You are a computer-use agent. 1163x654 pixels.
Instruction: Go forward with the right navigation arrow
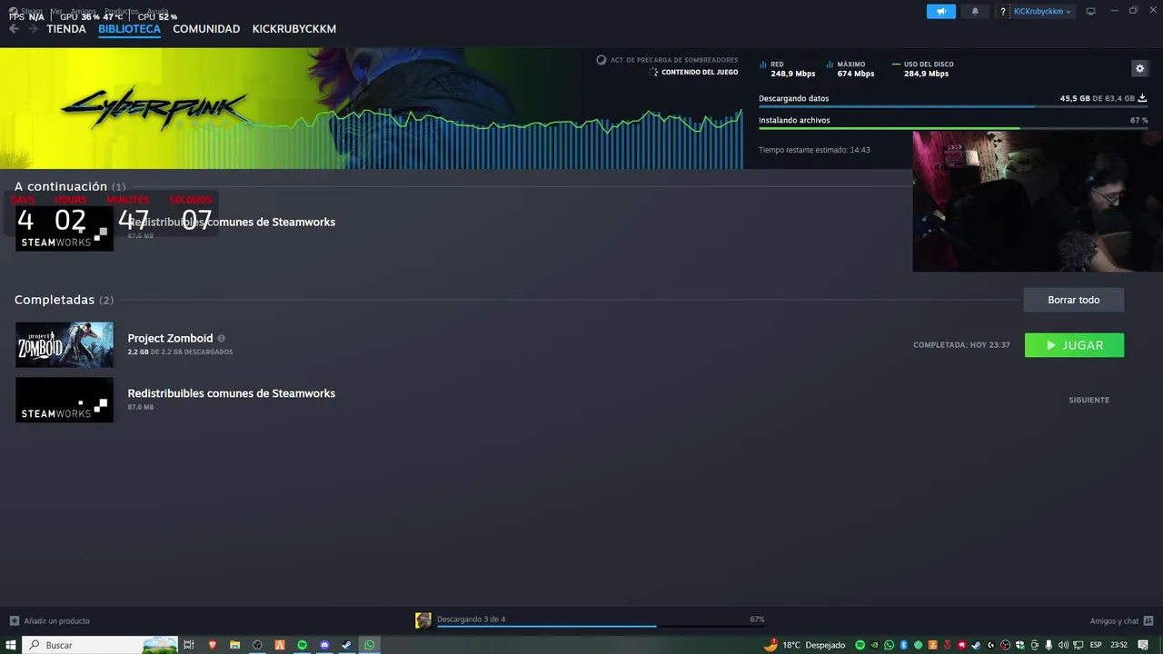pos(33,28)
